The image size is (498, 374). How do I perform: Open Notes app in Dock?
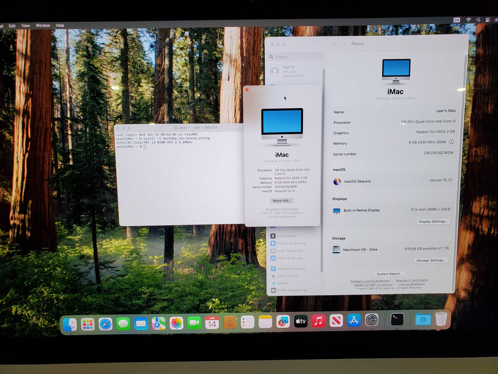coord(265,322)
